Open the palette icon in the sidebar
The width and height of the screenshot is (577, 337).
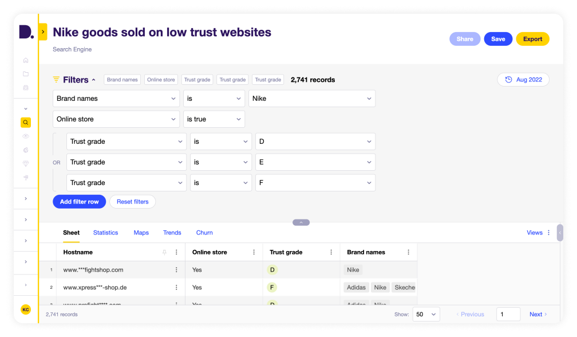click(26, 150)
